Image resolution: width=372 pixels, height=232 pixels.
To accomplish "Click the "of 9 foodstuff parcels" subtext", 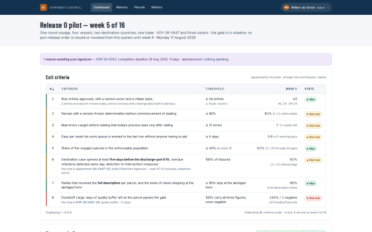I will coord(283,202).
